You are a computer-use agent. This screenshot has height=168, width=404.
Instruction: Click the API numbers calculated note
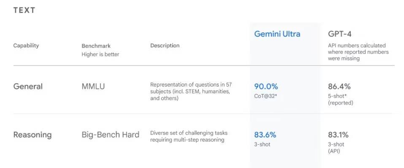(358, 52)
